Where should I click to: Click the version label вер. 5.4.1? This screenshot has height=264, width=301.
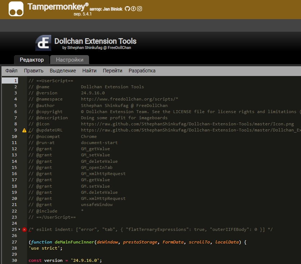[83, 14]
